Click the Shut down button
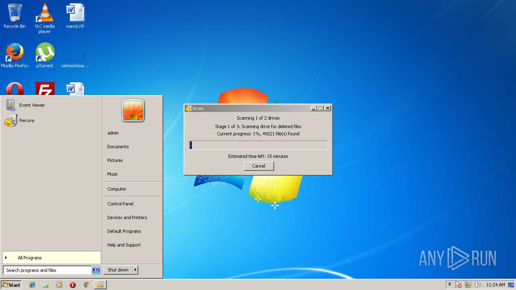The image size is (516, 290). (118, 270)
